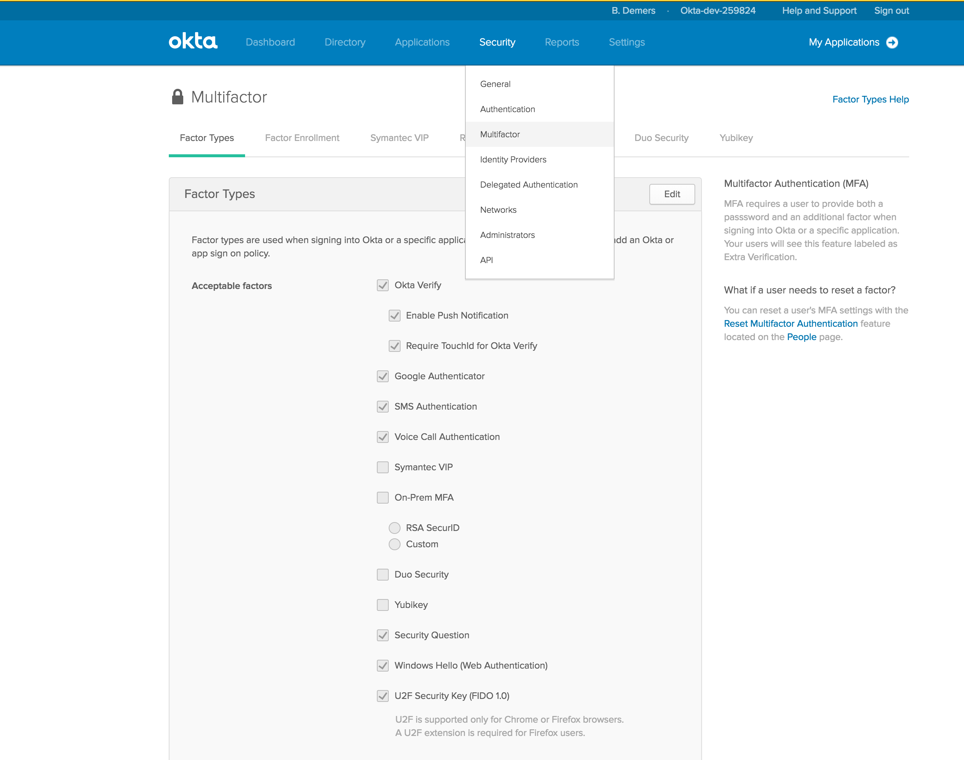Enable the Symantec VIP factor checkbox
Viewport: 964px width, 760px height.
click(x=382, y=467)
